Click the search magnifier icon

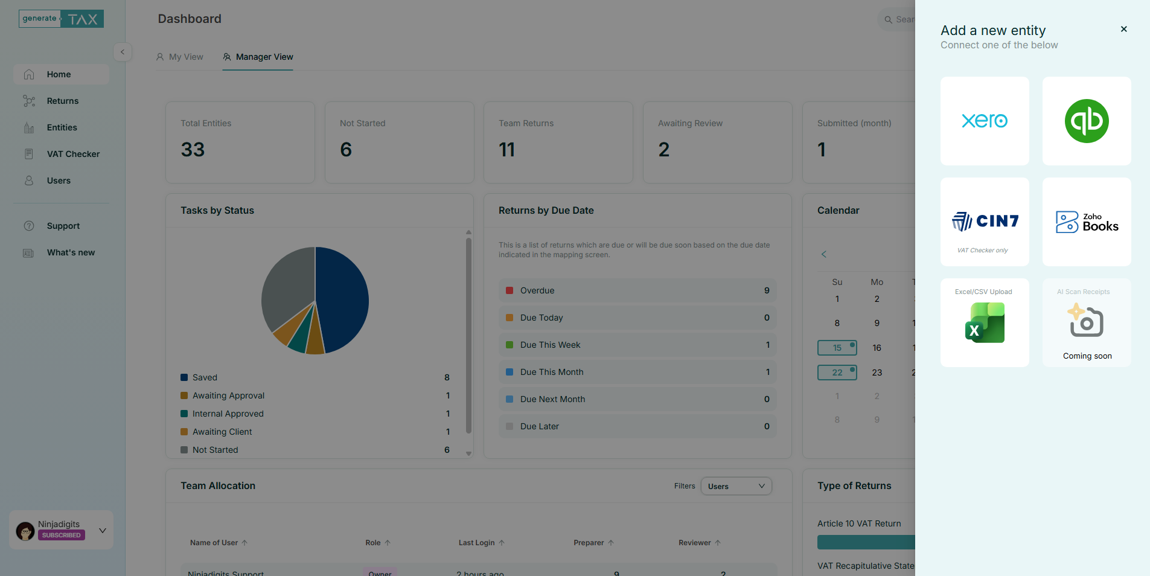point(887,19)
